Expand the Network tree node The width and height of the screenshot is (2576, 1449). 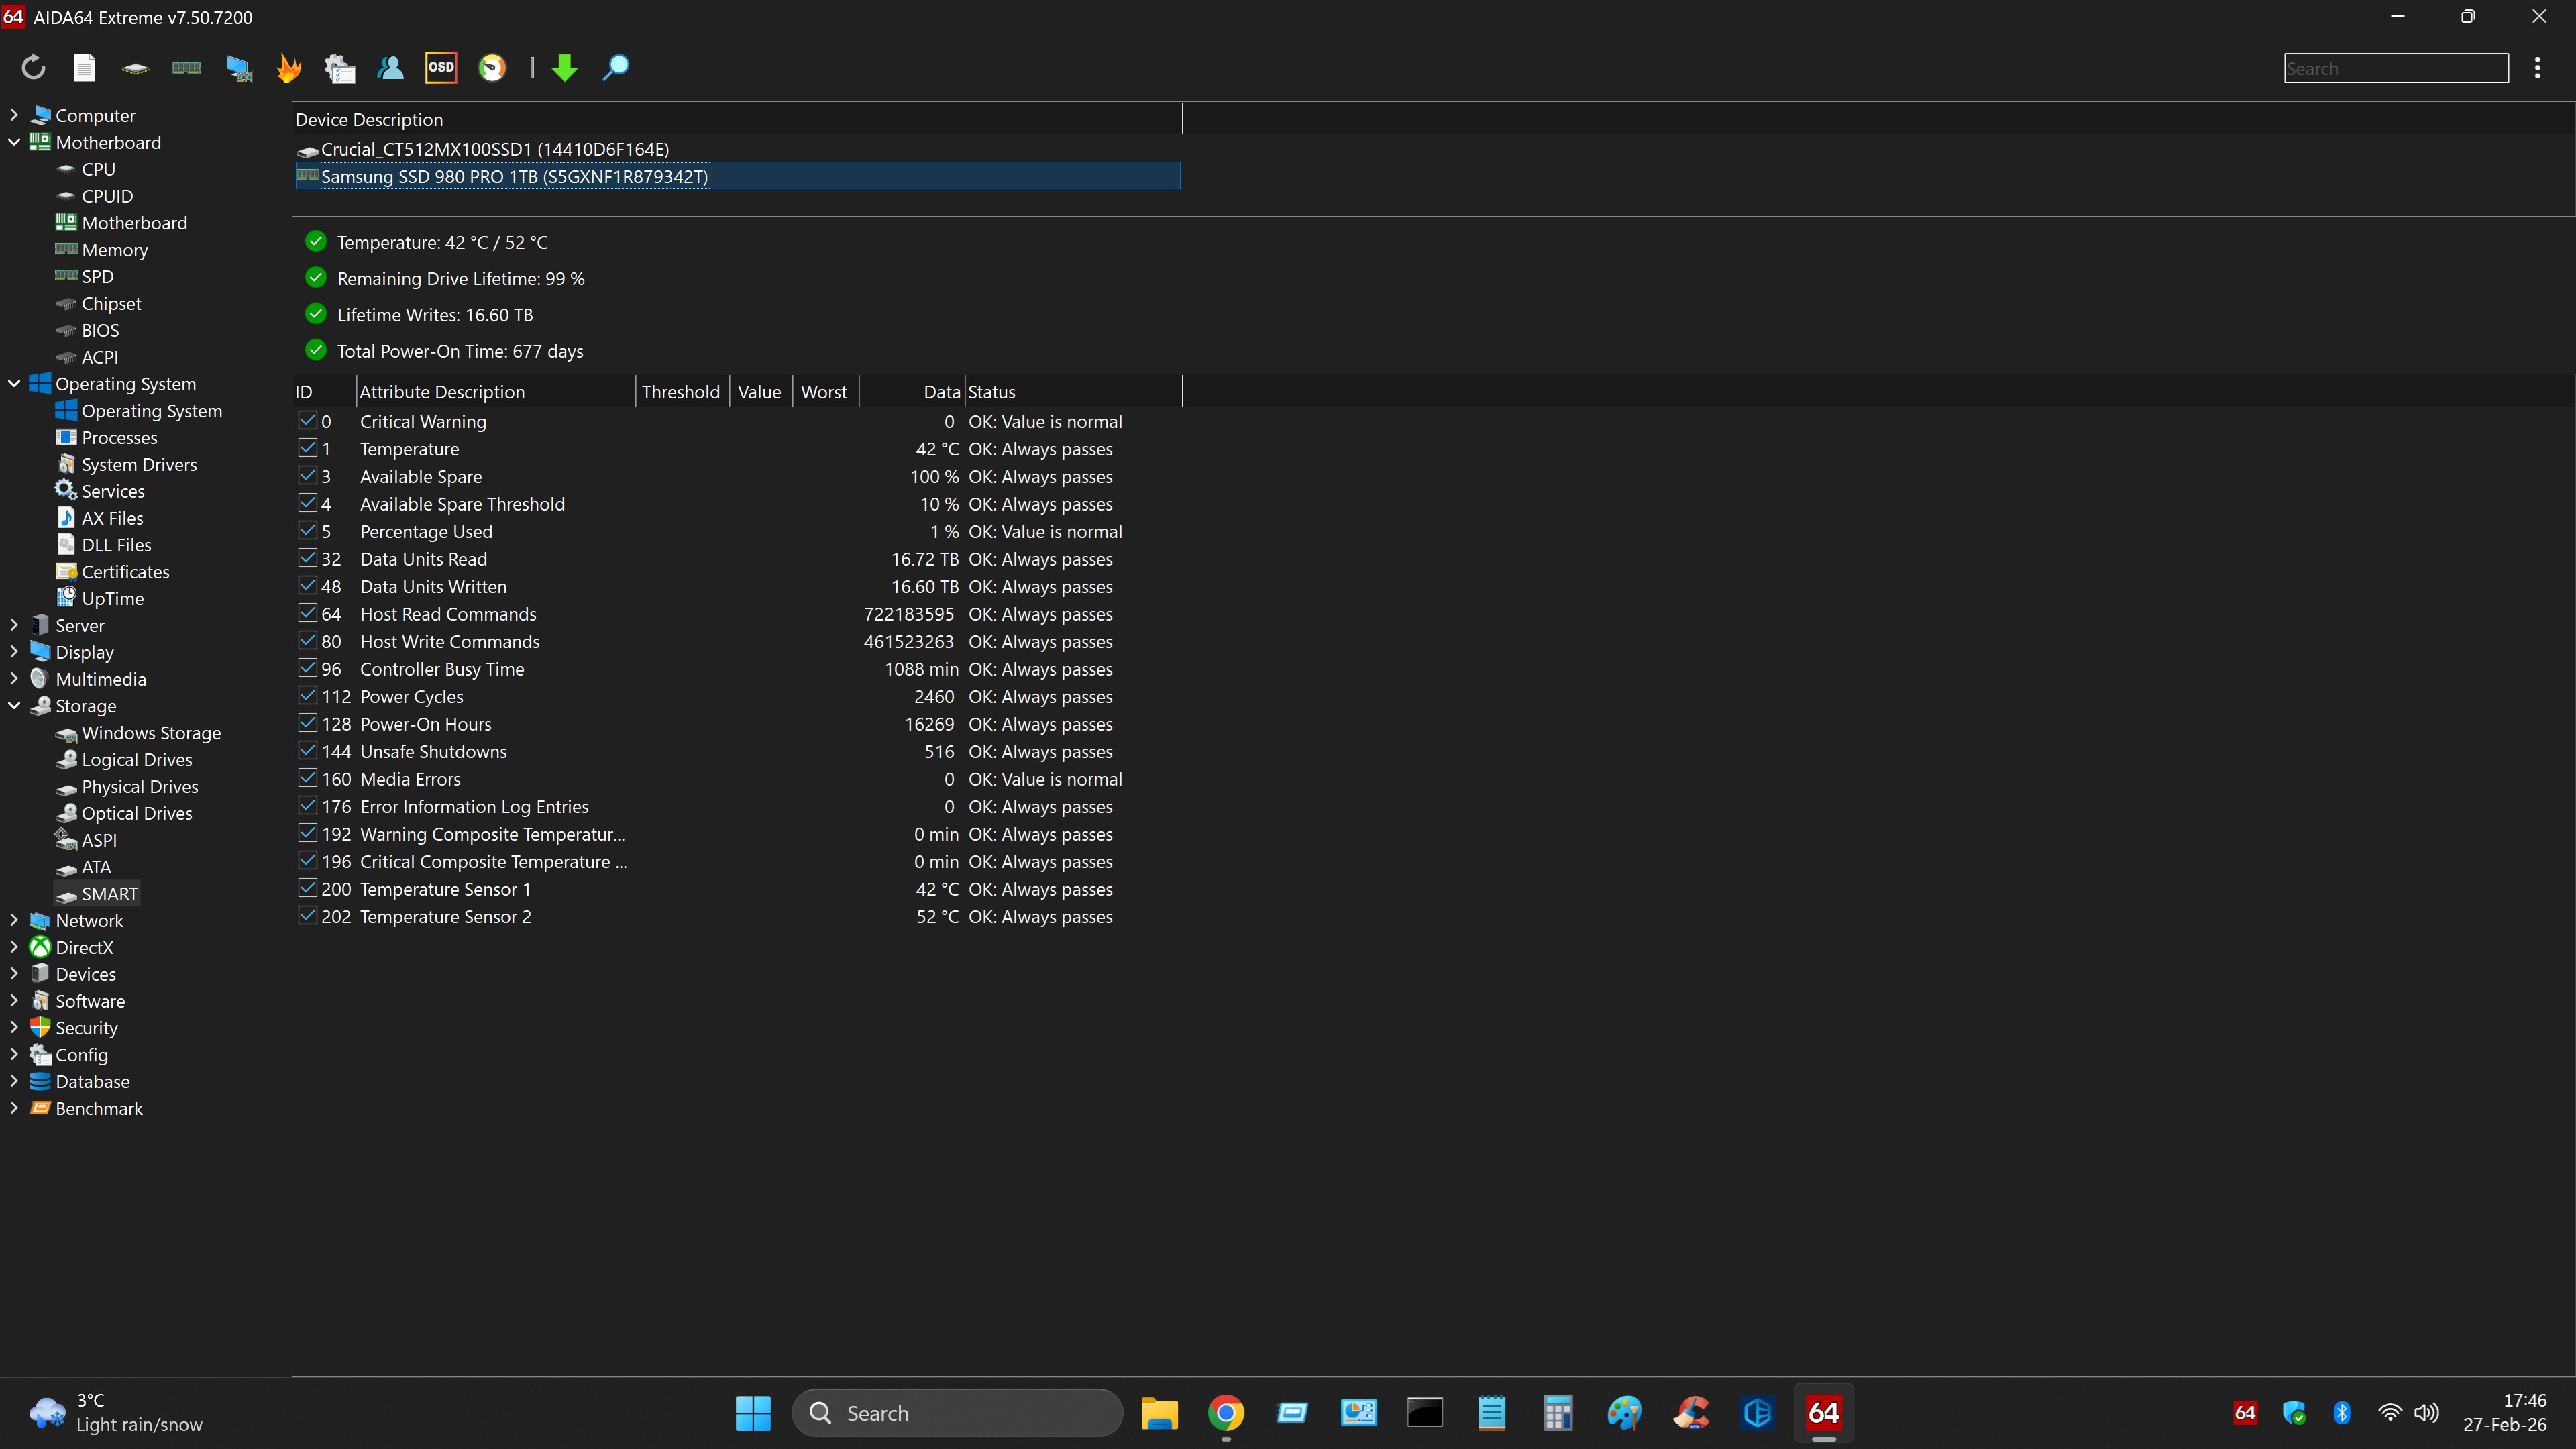tap(14, 920)
